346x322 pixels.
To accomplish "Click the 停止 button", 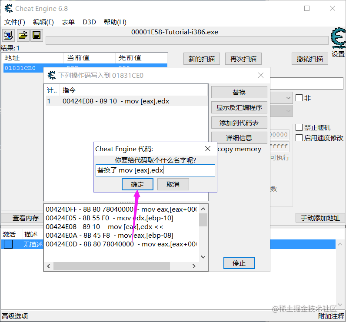I will pyautogui.click(x=239, y=263).
